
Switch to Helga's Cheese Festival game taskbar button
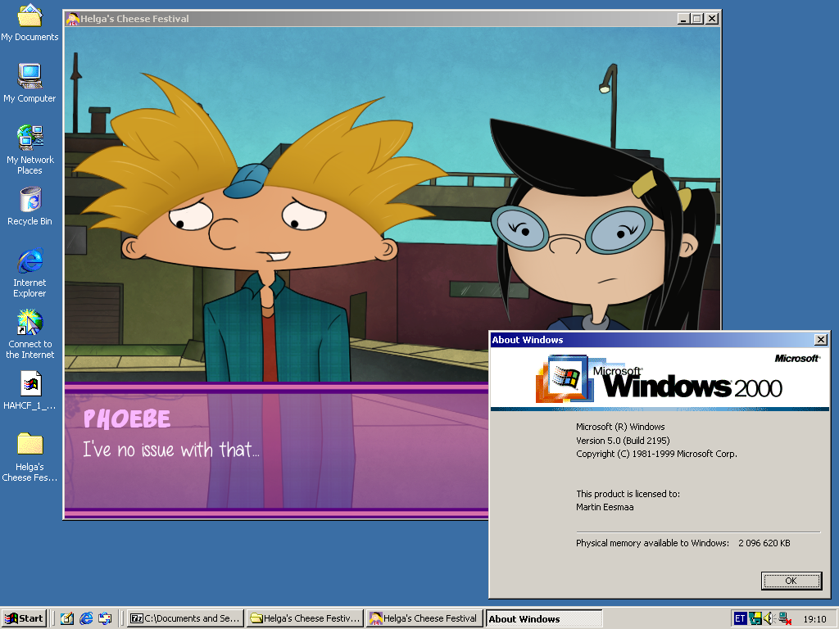pyautogui.click(x=424, y=618)
